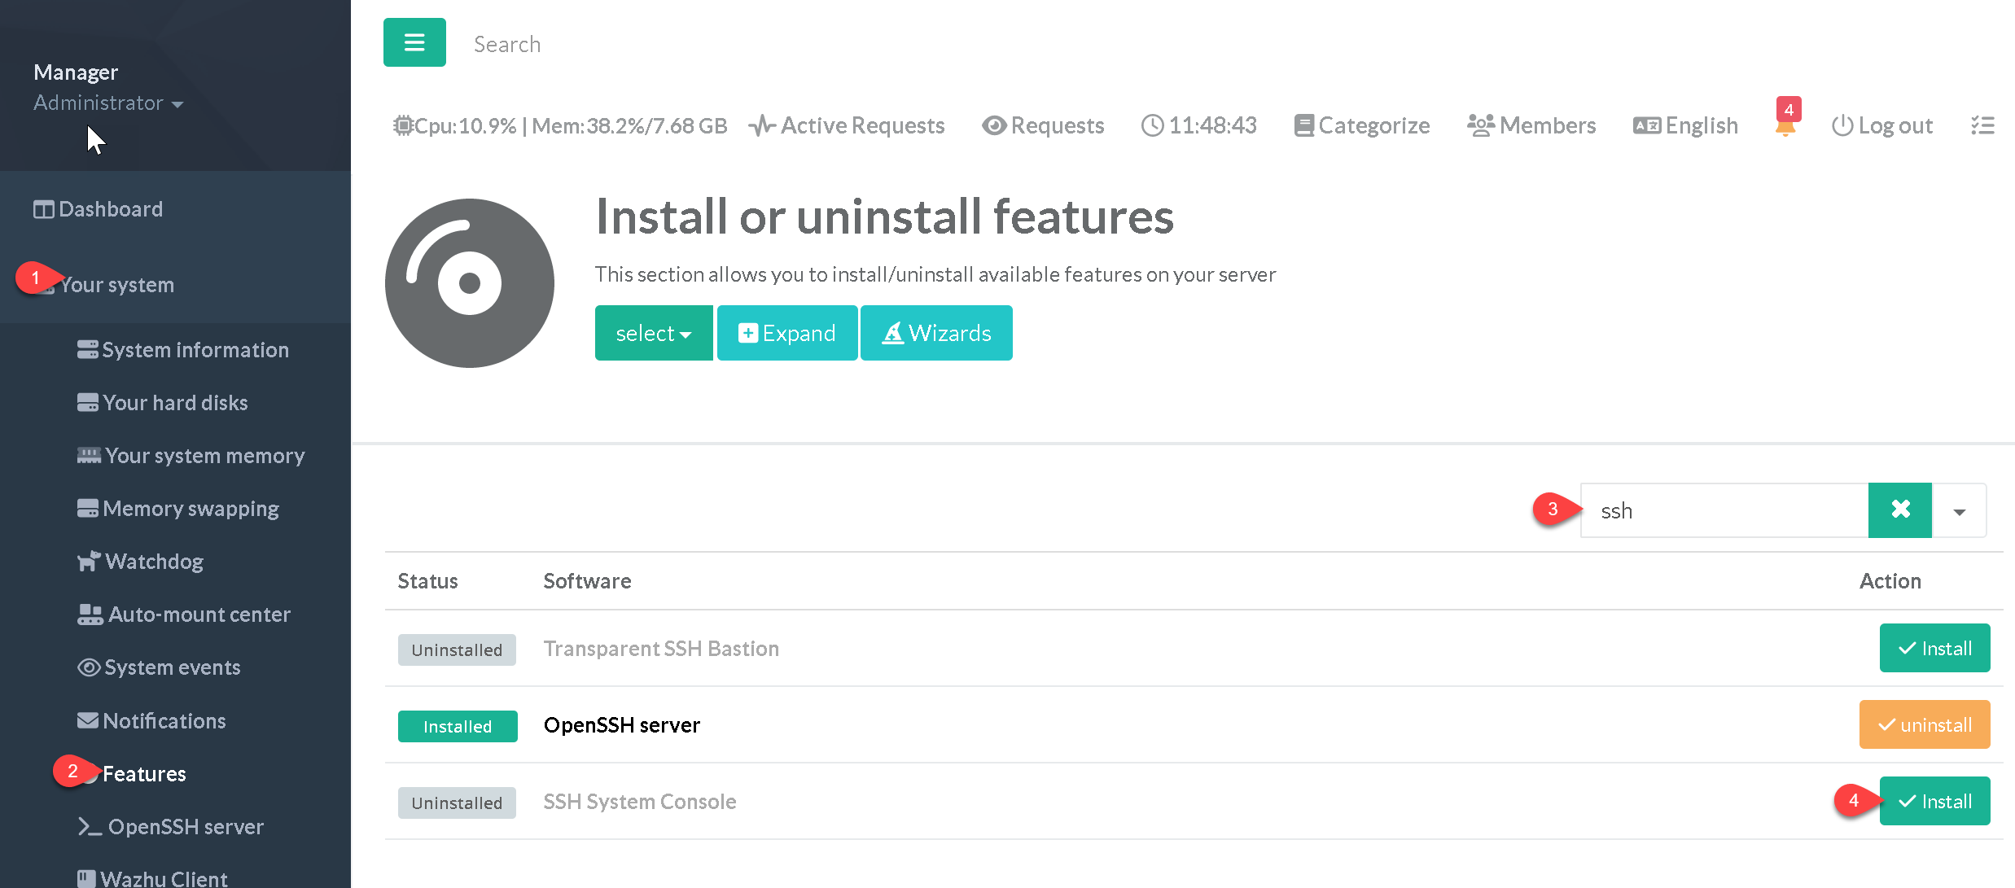
Task: Click the feature search field containing ssh
Action: tap(1724, 510)
